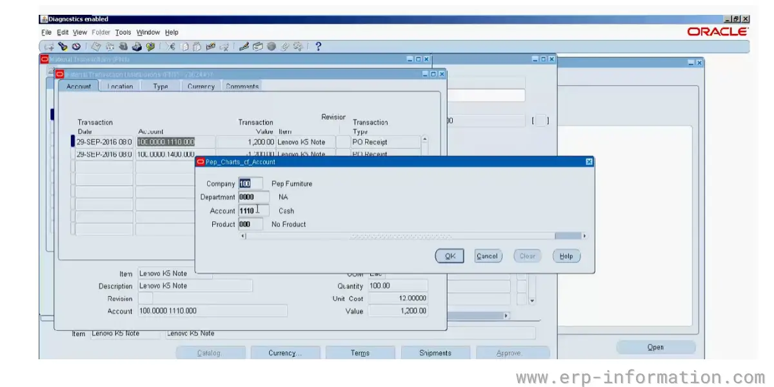Image resolution: width=774 pixels, height=387 pixels.
Task: Open the Window menu
Action: [148, 32]
